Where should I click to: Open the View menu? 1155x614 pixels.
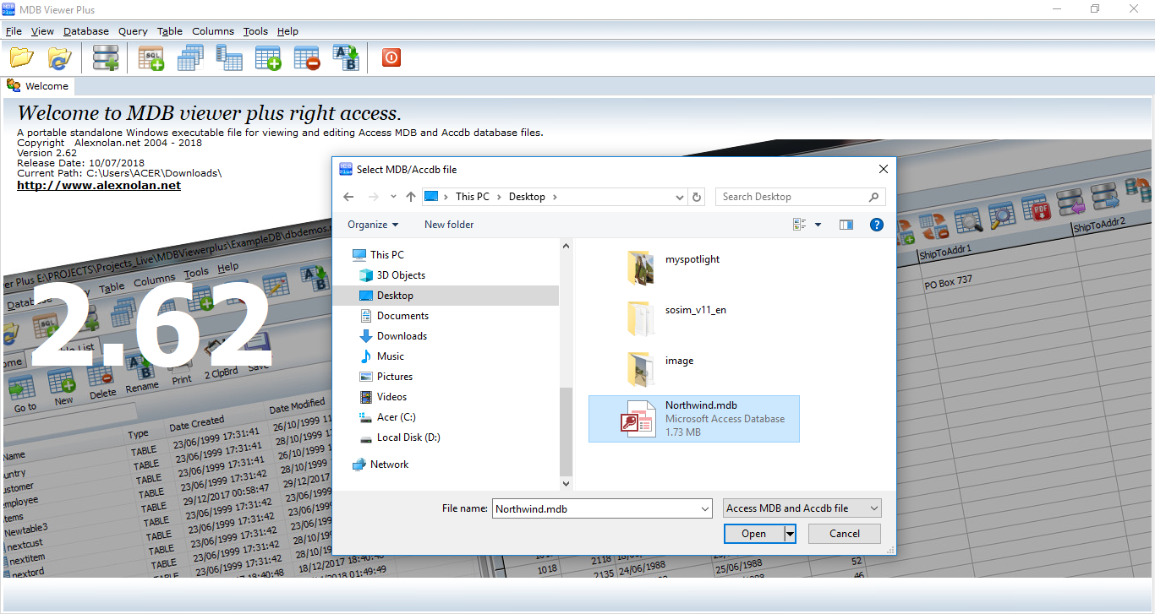(x=42, y=31)
